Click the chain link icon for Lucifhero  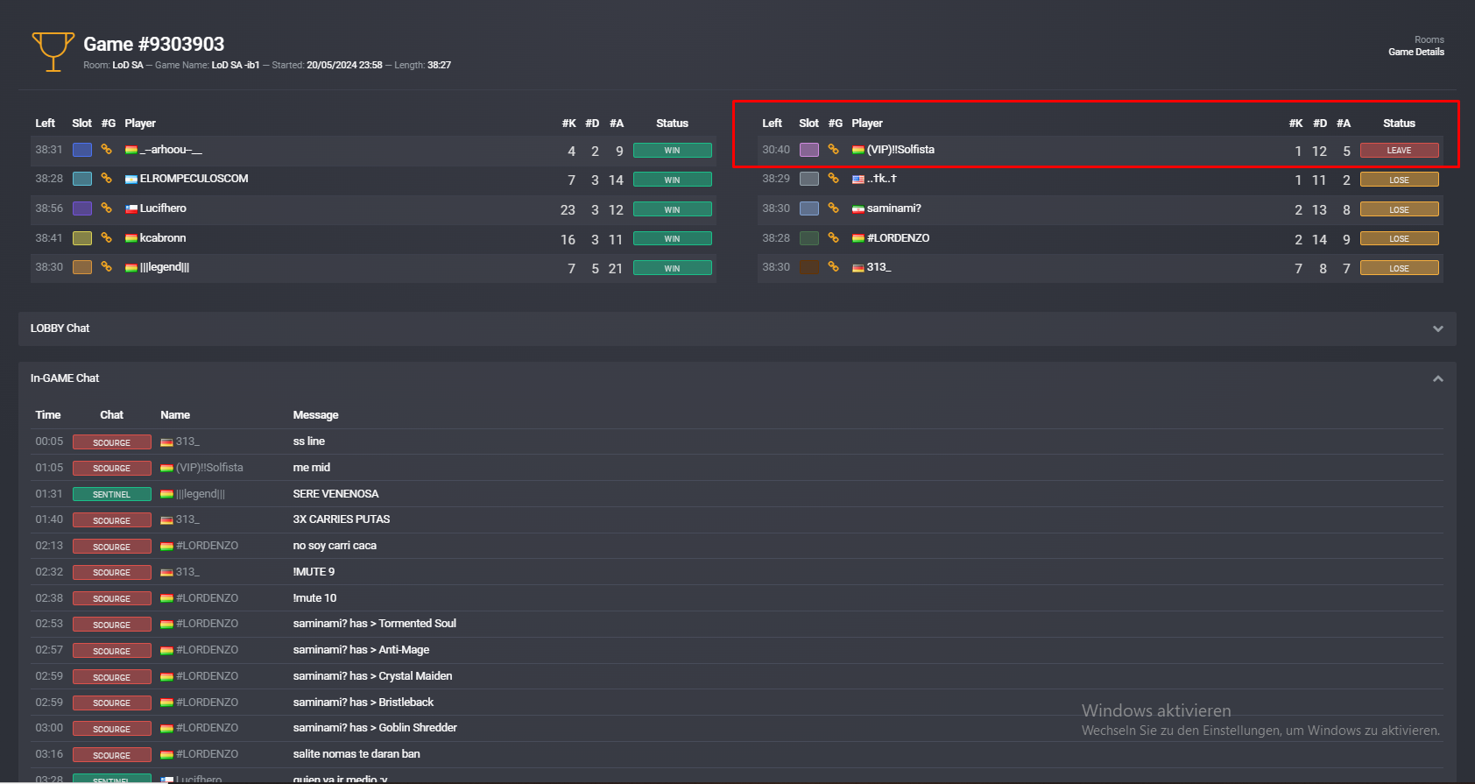click(106, 208)
